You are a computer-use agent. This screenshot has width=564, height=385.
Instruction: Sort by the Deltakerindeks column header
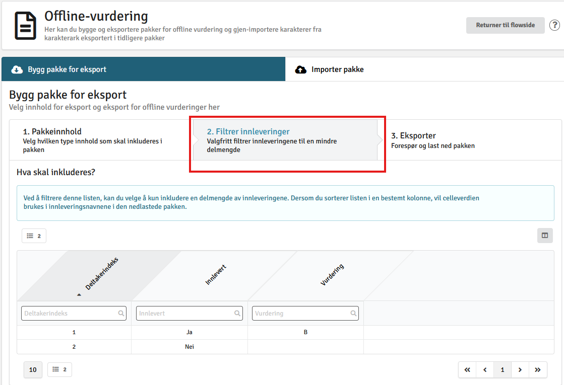[102, 274]
